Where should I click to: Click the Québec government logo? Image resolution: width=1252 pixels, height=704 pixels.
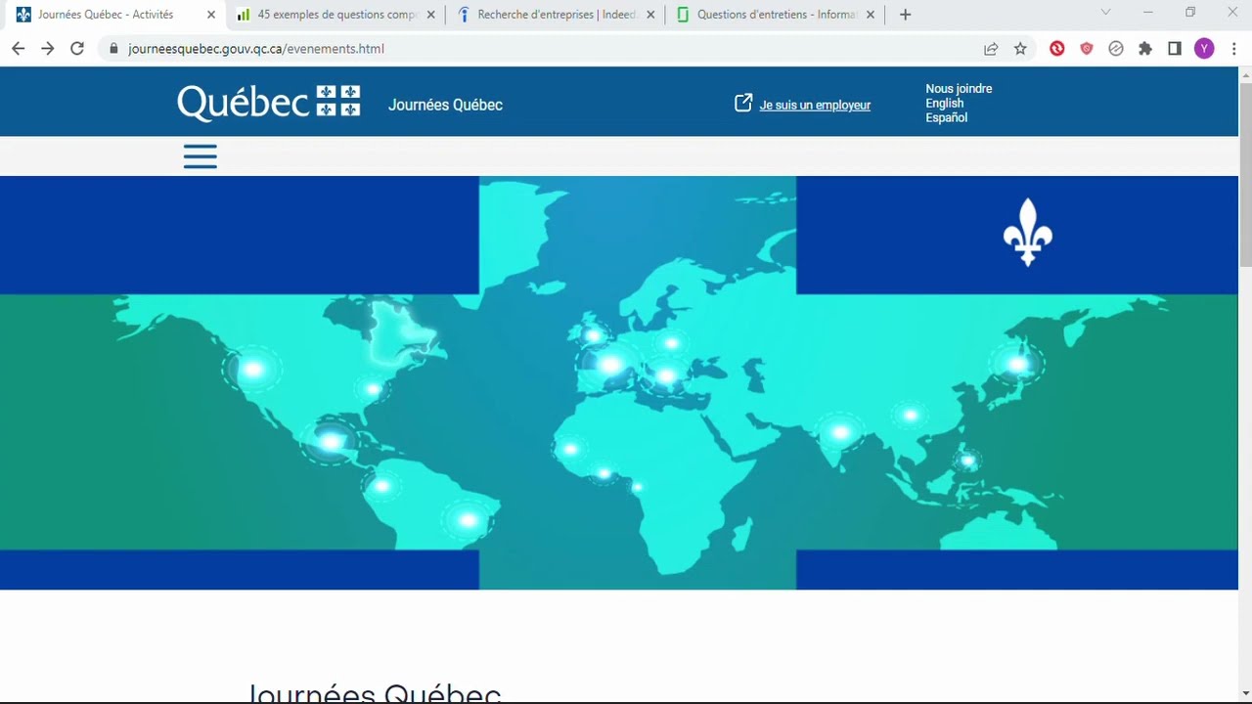coord(269,103)
